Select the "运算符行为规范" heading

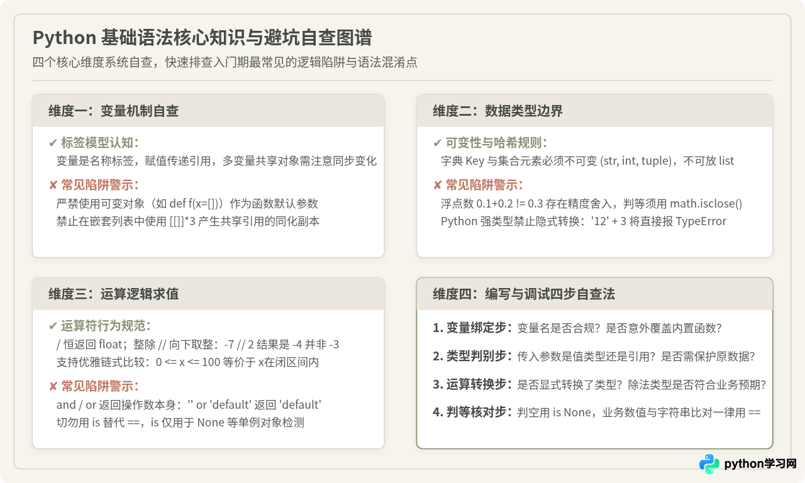(x=100, y=326)
